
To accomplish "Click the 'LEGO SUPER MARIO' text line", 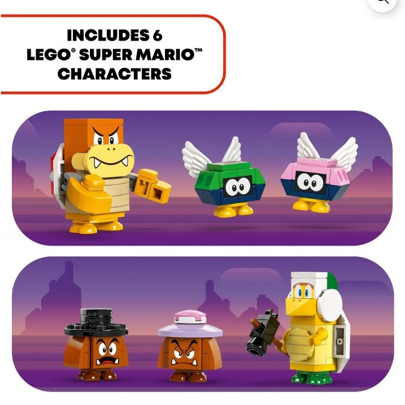I will click(115, 54).
